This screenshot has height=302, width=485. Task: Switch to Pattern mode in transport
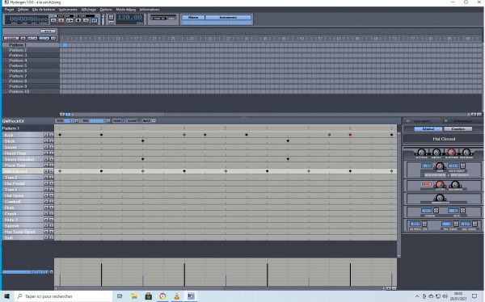63,16
